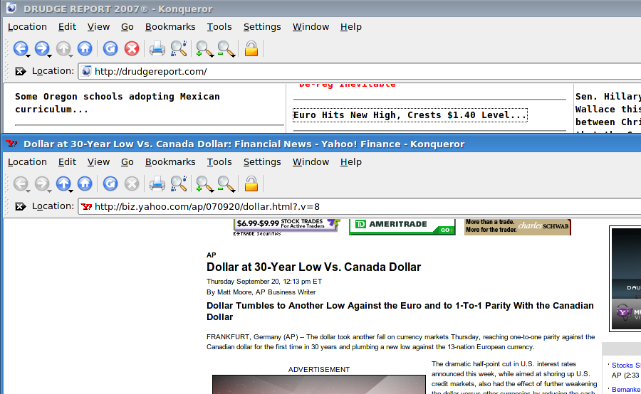The height and width of the screenshot is (394, 641).
Task: Click the Up arrow in the Yahoo Finance window
Action: [63, 183]
